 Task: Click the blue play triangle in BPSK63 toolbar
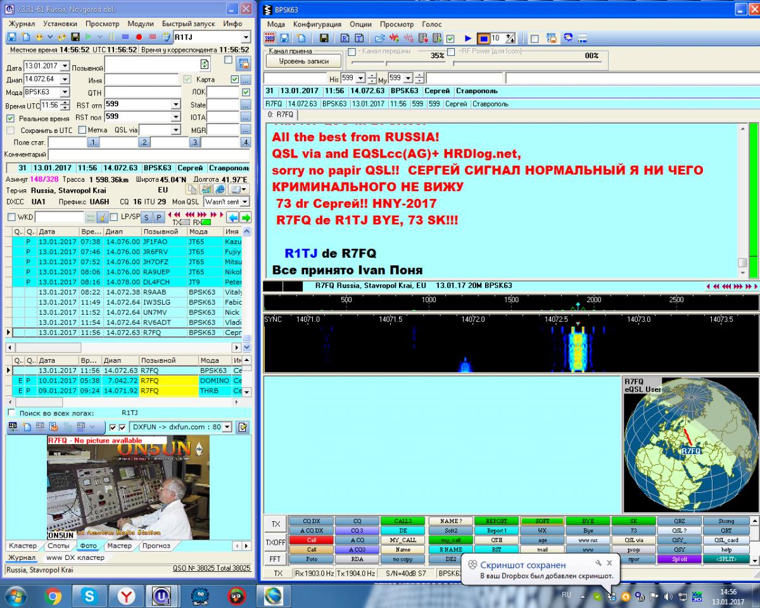468,39
